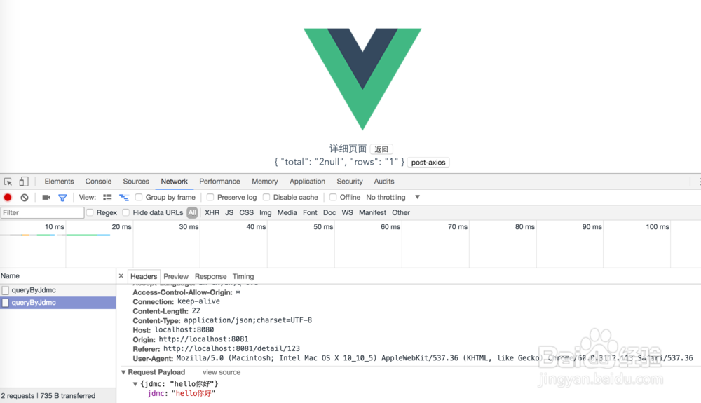Click the 20 ms timeline marker

pyautogui.click(x=121, y=227)
